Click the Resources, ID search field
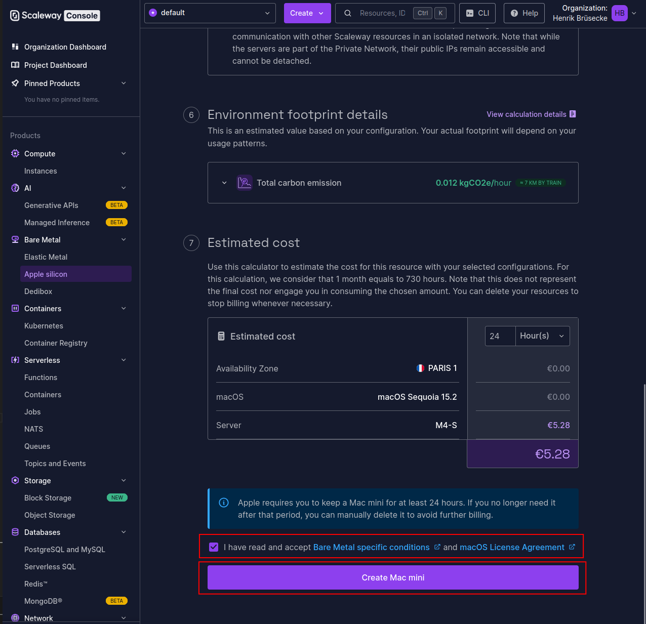 tap(395, 13)
